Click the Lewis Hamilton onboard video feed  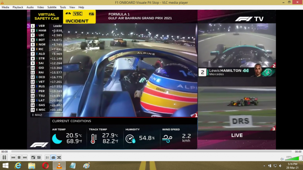237,45
